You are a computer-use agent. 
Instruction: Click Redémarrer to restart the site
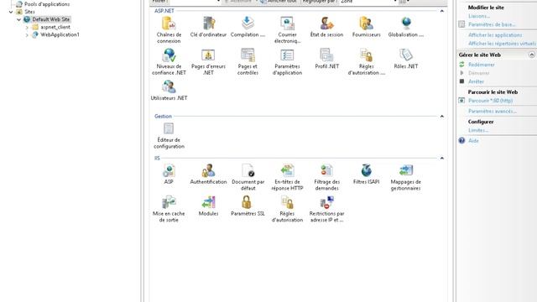pyautogui.click(x=482, y=65)
